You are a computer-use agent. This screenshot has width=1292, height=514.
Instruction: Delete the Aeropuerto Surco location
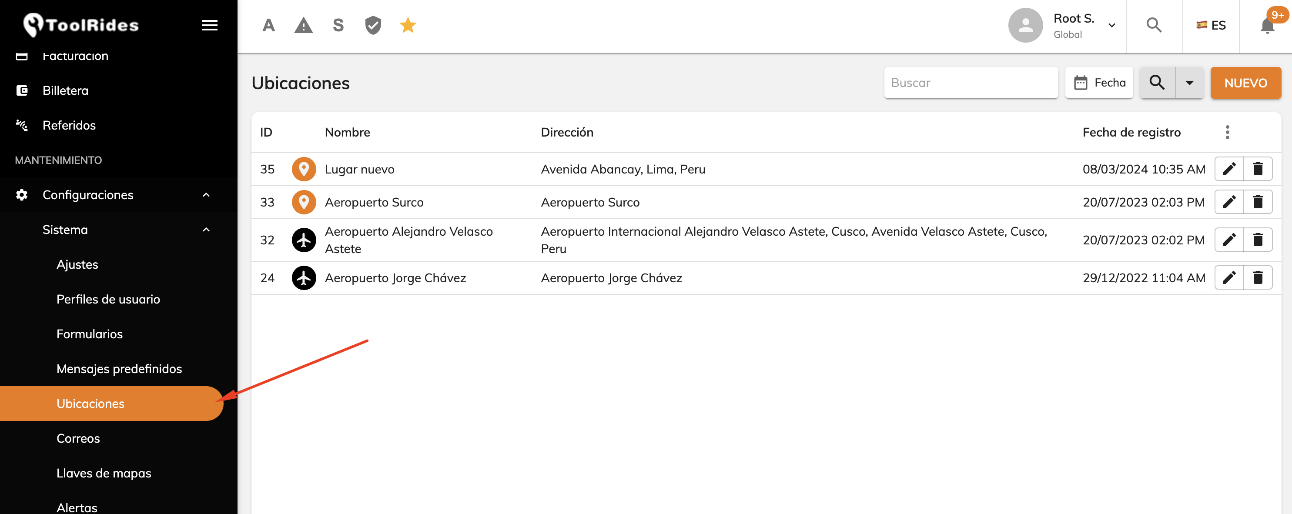pyautogui.click(x=1257, y=202)
